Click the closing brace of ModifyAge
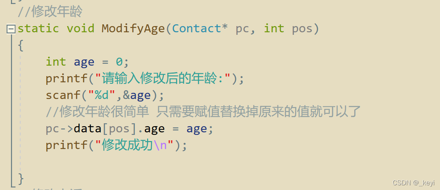440x190 pixels. pos(21,178)
